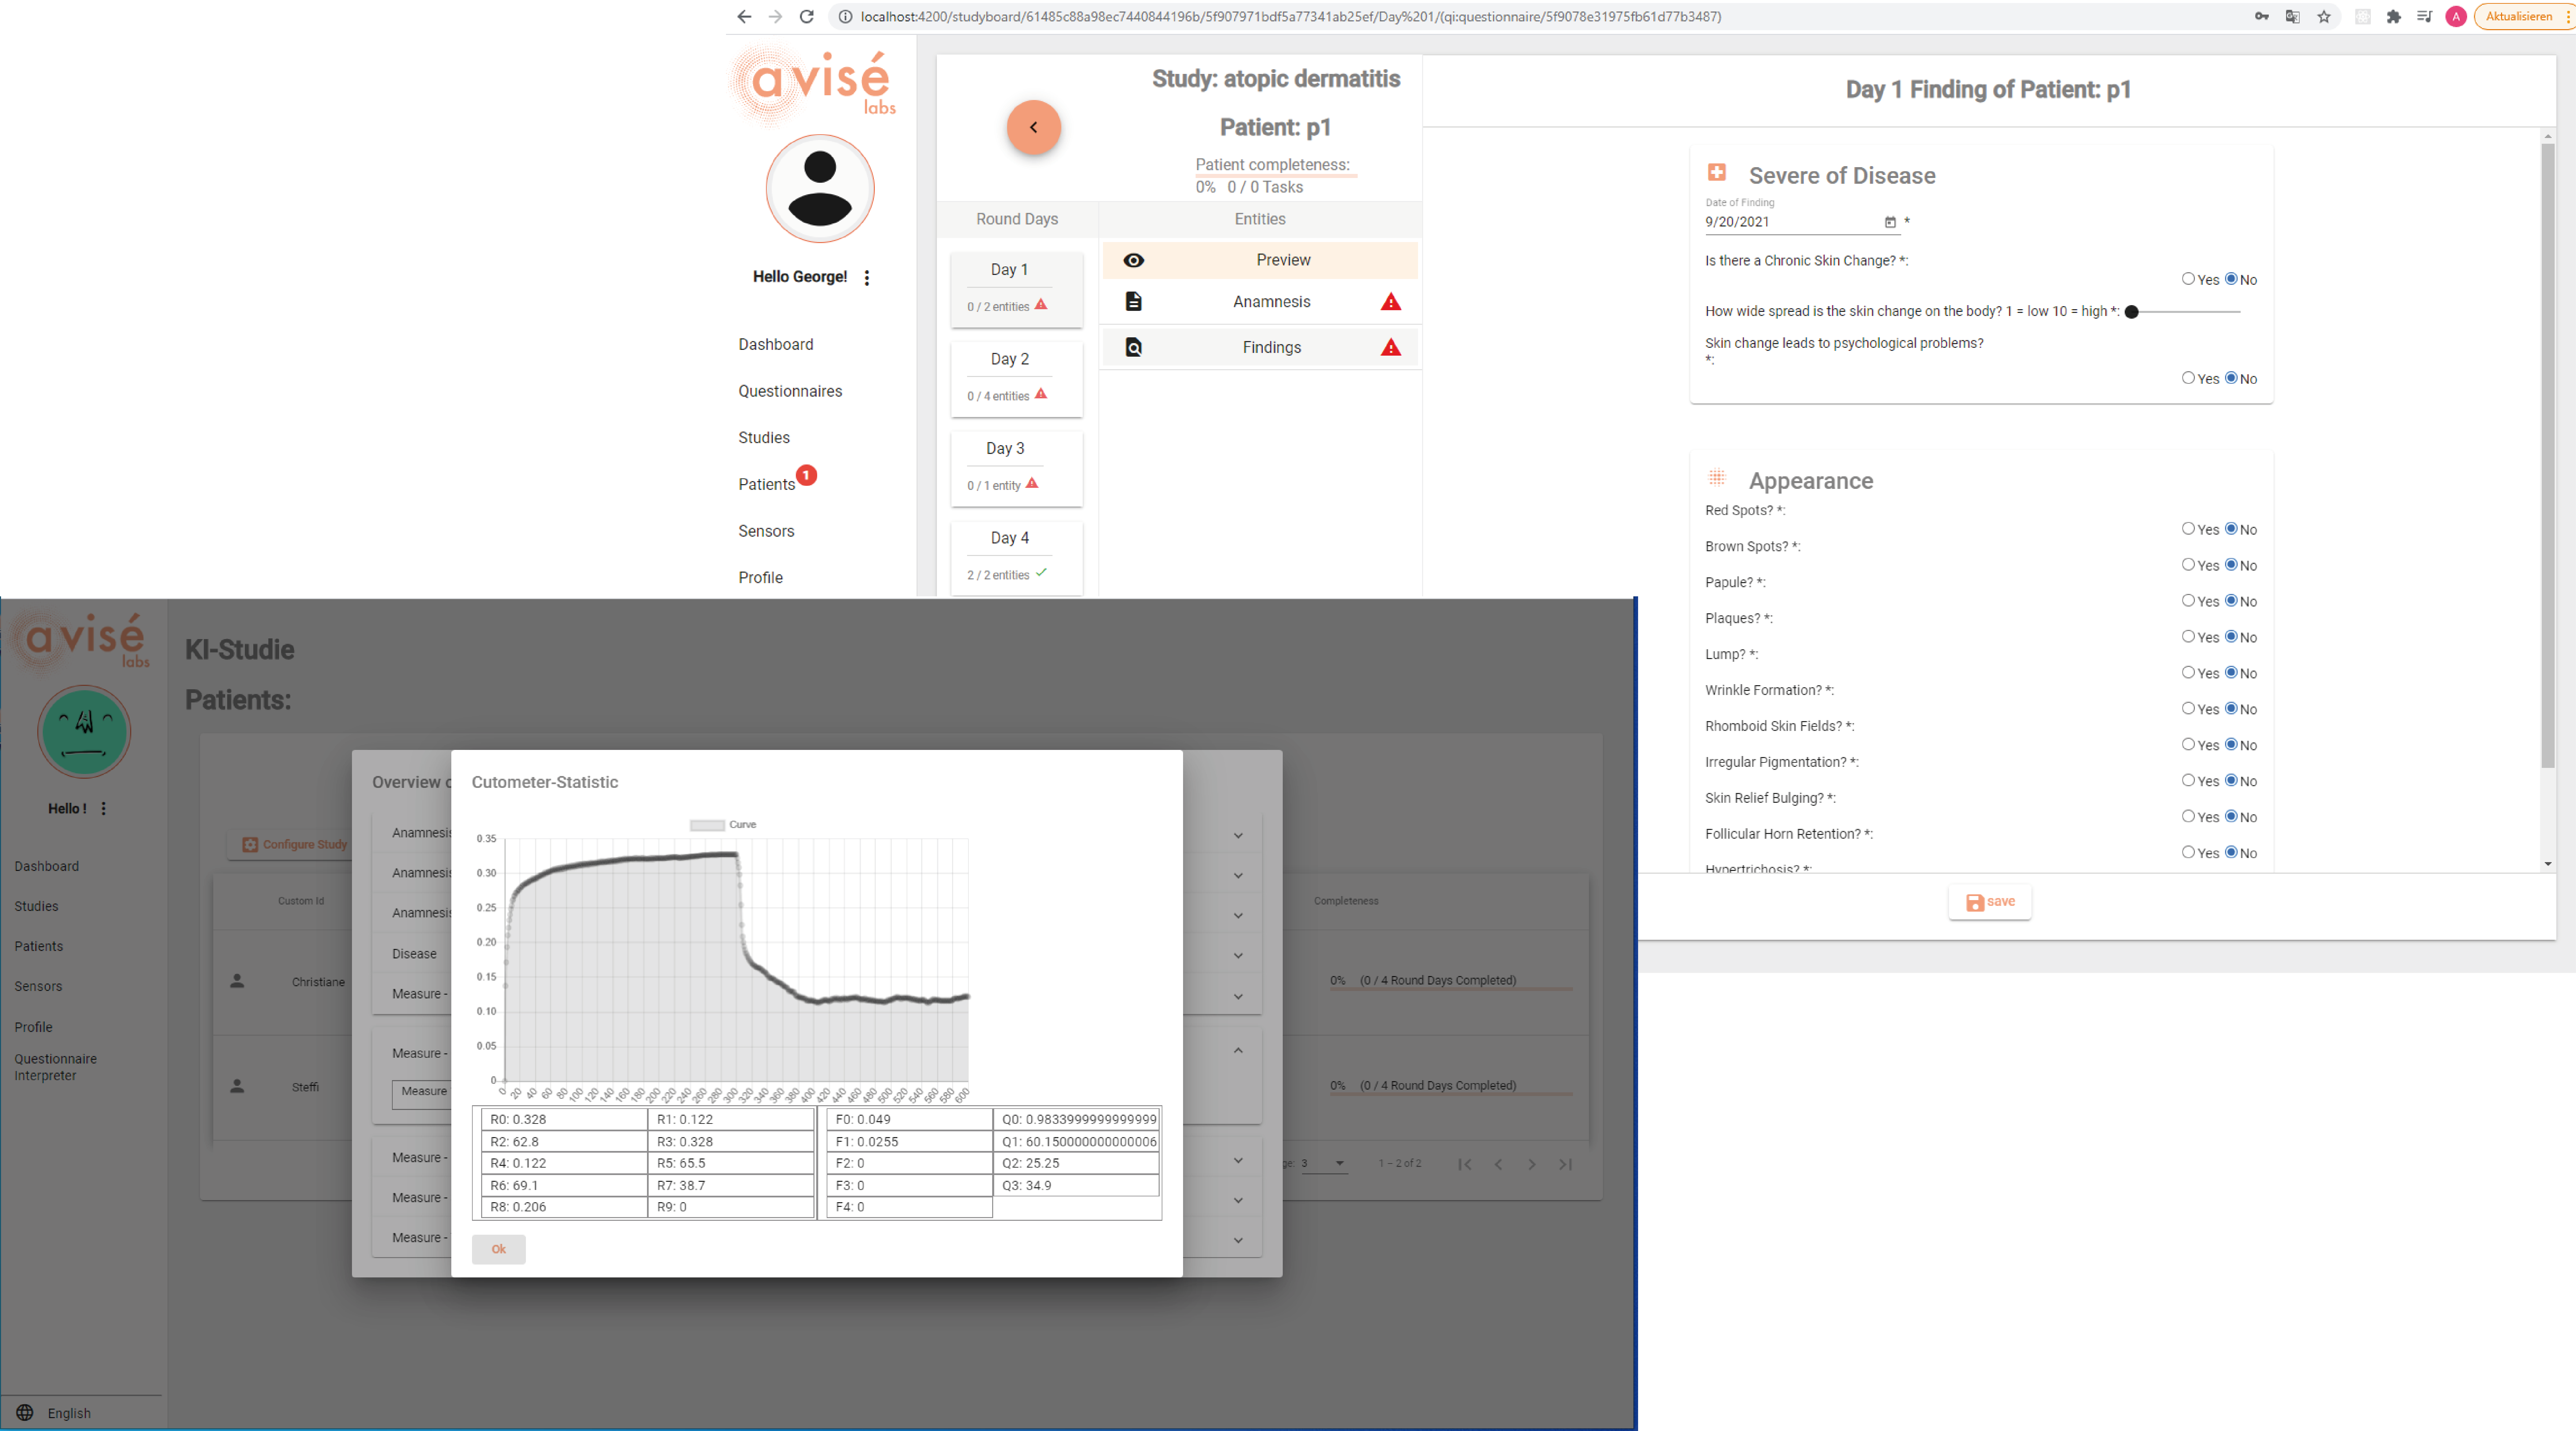Select Yes for Red Spots
Image resolution: width=2576 pixels, height=1431 pixels.
click(2188, 529)
